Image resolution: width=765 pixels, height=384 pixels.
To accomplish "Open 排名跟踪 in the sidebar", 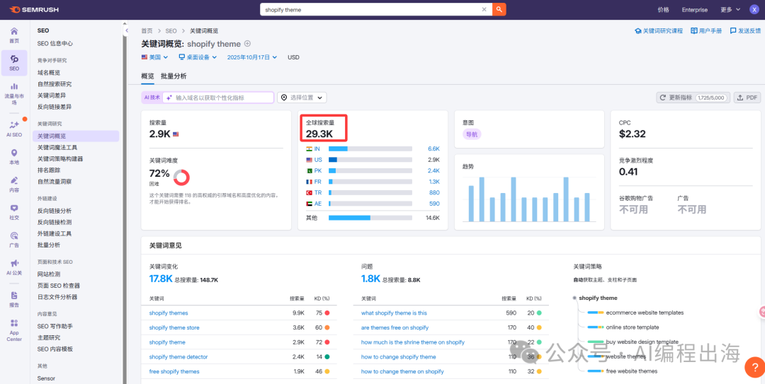I will [49, 170].
